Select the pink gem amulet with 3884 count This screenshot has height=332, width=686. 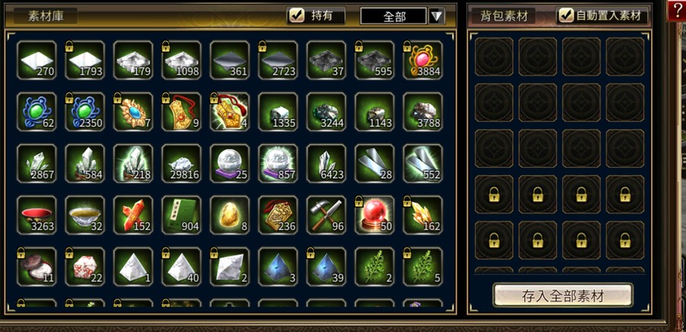click(x=422, y=60)
